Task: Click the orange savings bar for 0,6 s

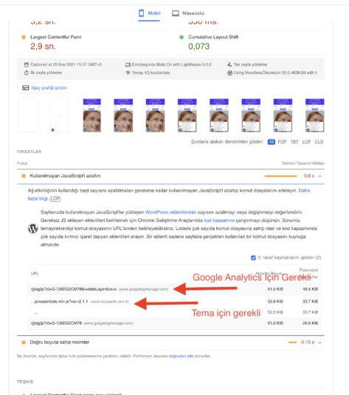Action: click(280, 176)
